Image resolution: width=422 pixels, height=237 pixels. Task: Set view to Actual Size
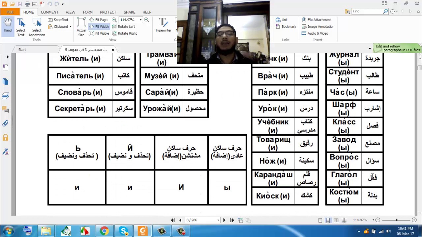coord(81,26)
